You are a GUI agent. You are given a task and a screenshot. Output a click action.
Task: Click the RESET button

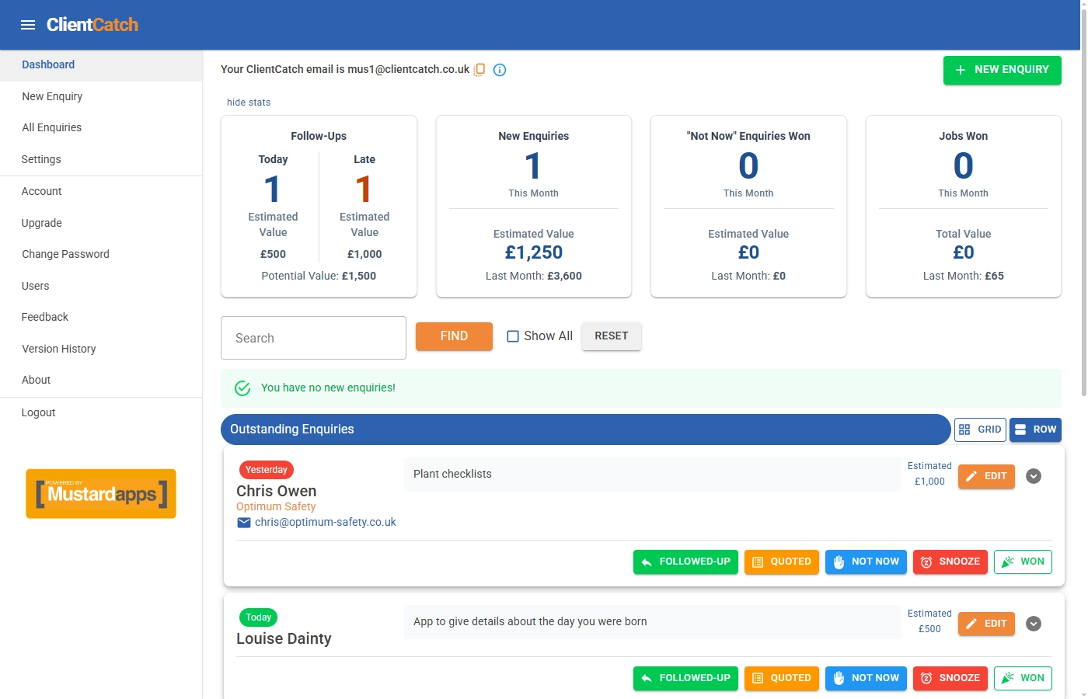coord(612,336)
